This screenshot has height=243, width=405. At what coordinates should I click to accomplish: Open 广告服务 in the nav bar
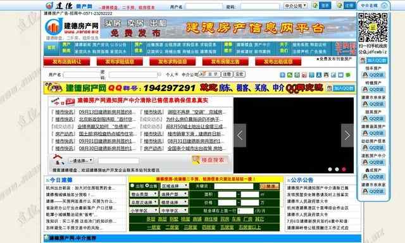[318, 51]
